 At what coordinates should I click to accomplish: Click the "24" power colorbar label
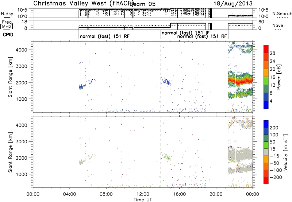point(272,61)
